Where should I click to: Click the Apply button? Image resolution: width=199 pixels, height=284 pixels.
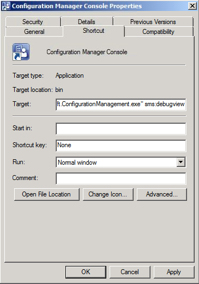click(174, 272)
